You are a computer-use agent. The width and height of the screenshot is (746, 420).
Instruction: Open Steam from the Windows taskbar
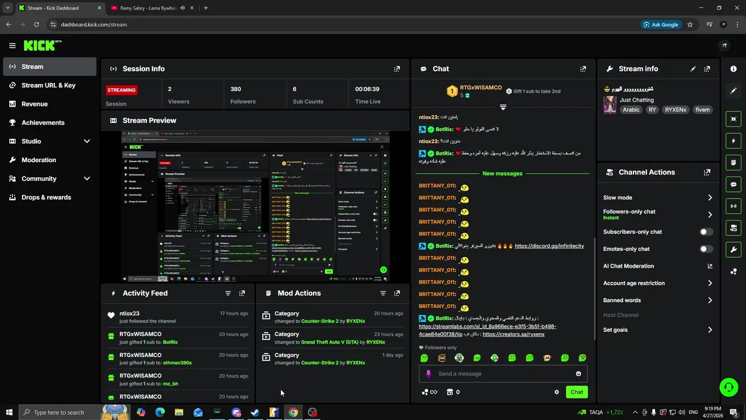tap(255, 412)
